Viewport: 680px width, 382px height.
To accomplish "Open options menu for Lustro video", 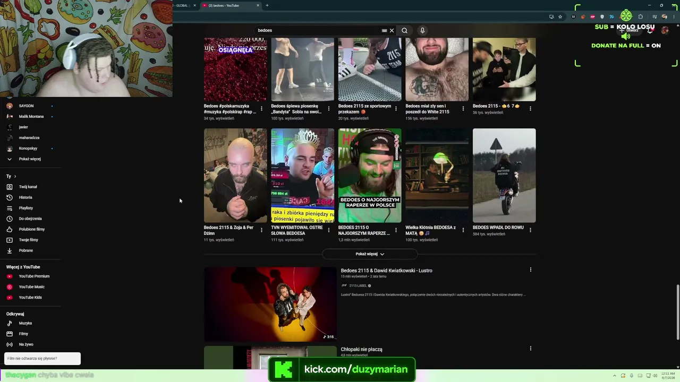I will (530, 270).
